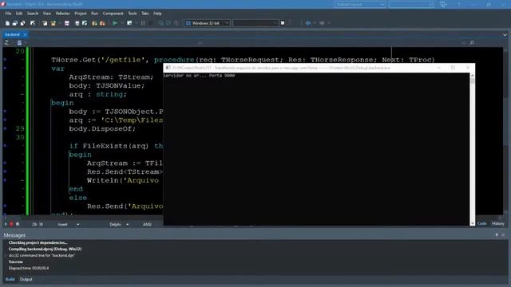The image size is (511, 287).
Task: Switch to the Build messages tab
Action: (x=10, y=279)
